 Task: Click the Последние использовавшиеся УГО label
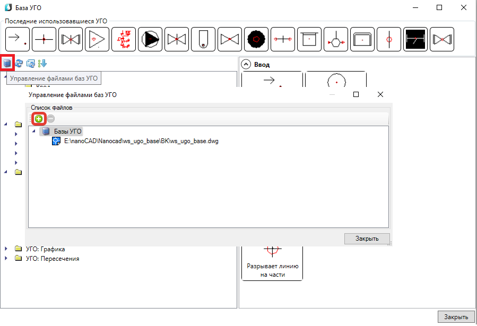click(56, 21)
